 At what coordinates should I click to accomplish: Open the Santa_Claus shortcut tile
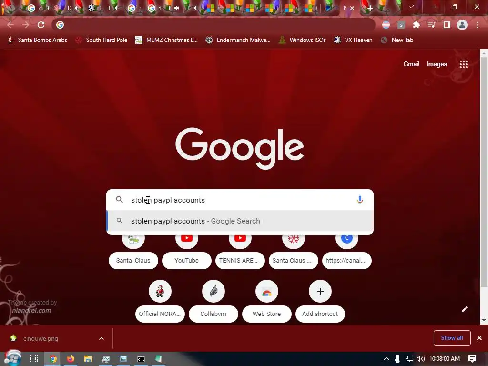click(133, 252)
